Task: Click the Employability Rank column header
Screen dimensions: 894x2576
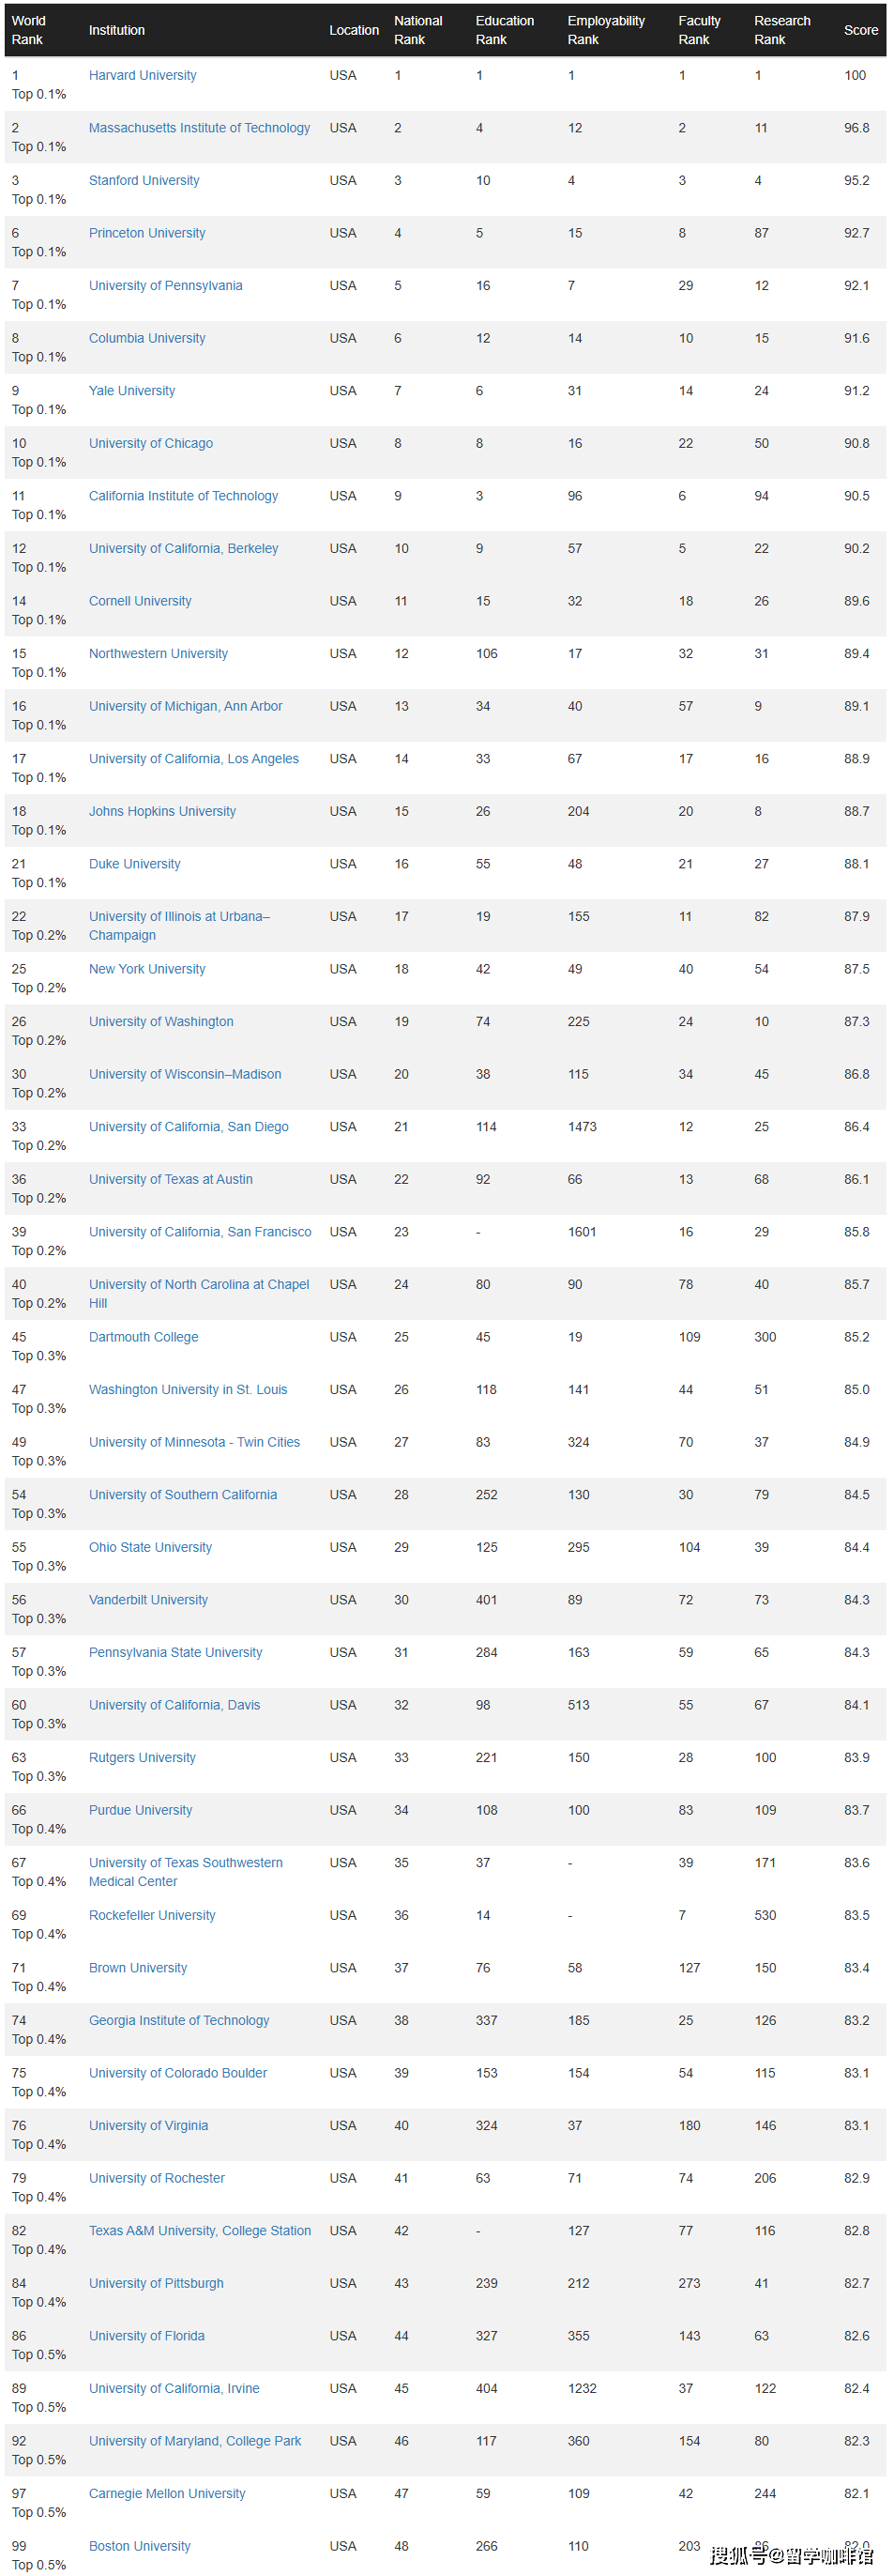Action: point(605,30)
